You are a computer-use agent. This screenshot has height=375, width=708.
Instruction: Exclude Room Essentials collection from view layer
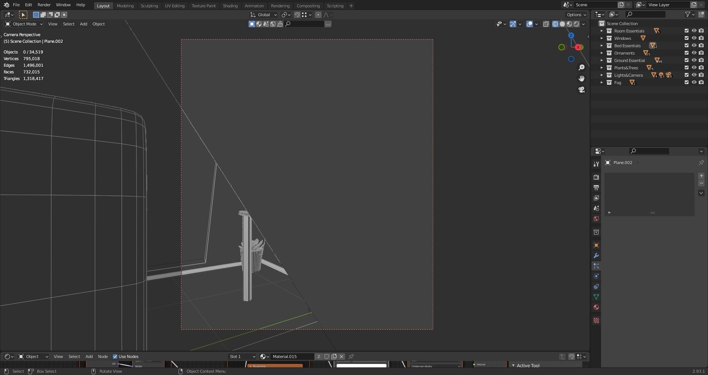(687, 31)
